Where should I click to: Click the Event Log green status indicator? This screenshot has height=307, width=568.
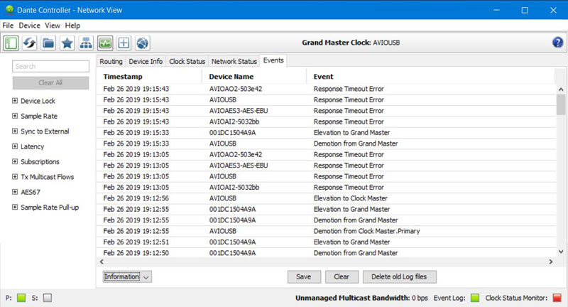click(x=475, y=298)
